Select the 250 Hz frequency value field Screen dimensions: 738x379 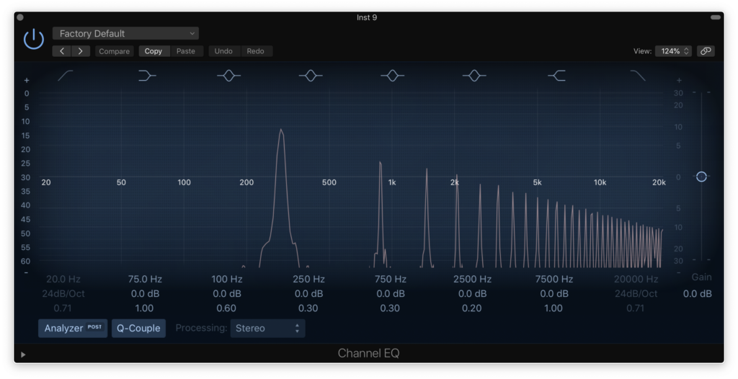point(308,279)
